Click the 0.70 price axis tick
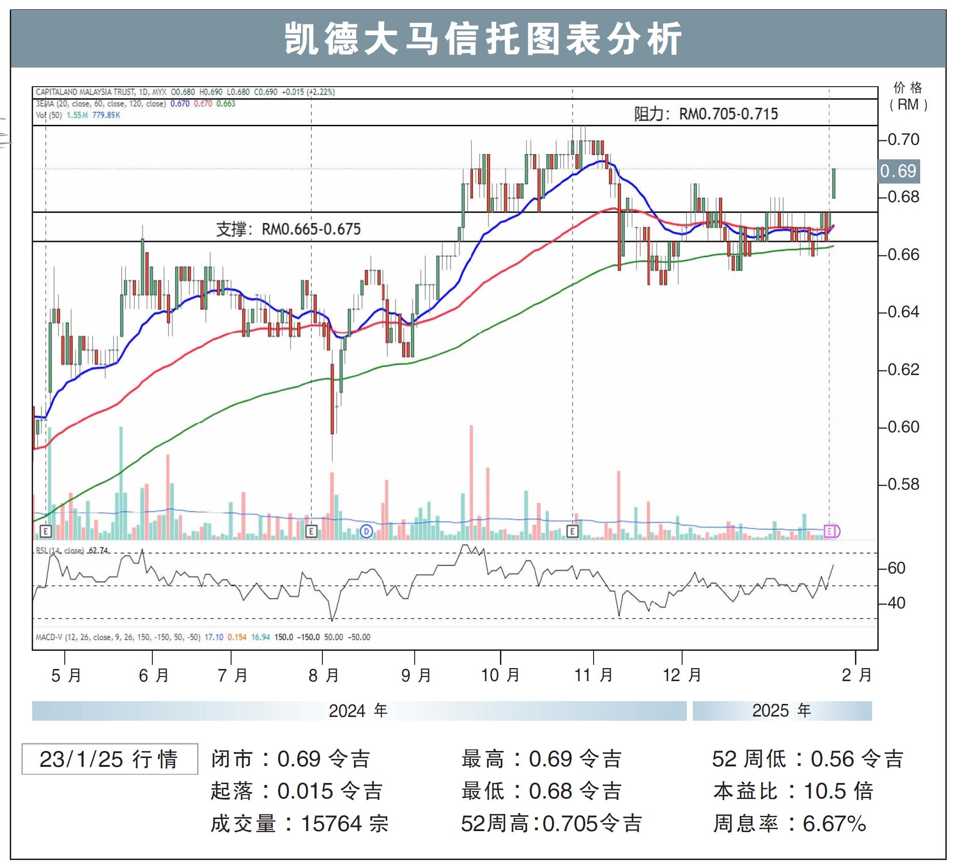Image resolution: width=957 pixels, height=867 pixels. 903,139
